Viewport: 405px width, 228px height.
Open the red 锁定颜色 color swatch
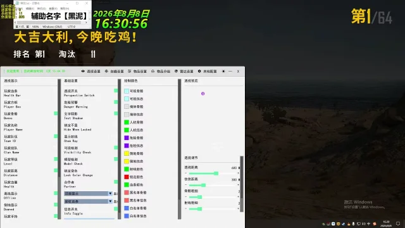pyautogui.click(x=127, y=177)
